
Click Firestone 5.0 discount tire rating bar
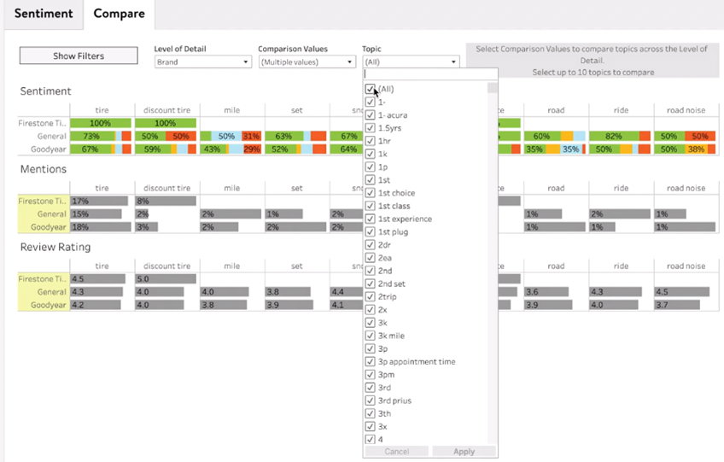click(166, 278)
